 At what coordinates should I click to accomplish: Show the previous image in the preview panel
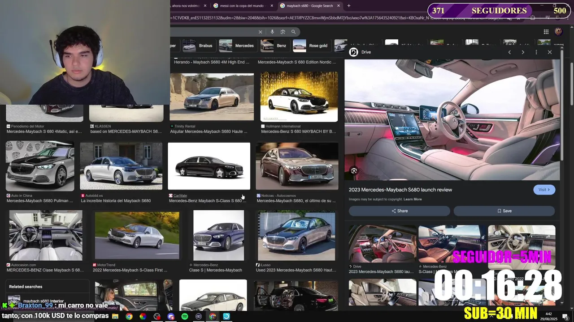(509, 52)
